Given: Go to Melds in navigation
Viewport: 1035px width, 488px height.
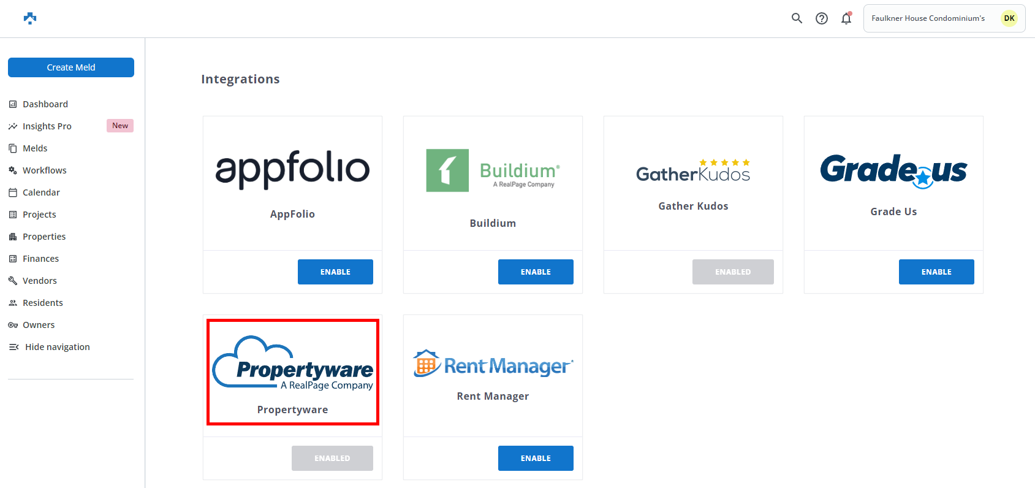Looking at the screenshot, I should 35,148.
